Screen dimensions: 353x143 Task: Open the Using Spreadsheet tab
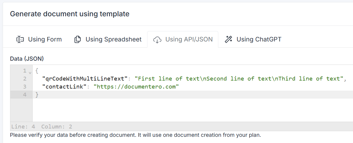113,39
